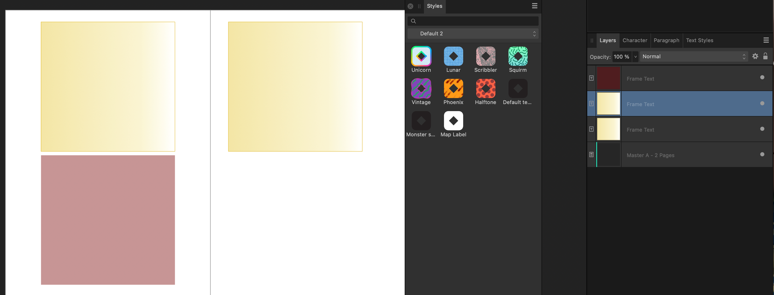Apply the Lunar style

[453, 56]
